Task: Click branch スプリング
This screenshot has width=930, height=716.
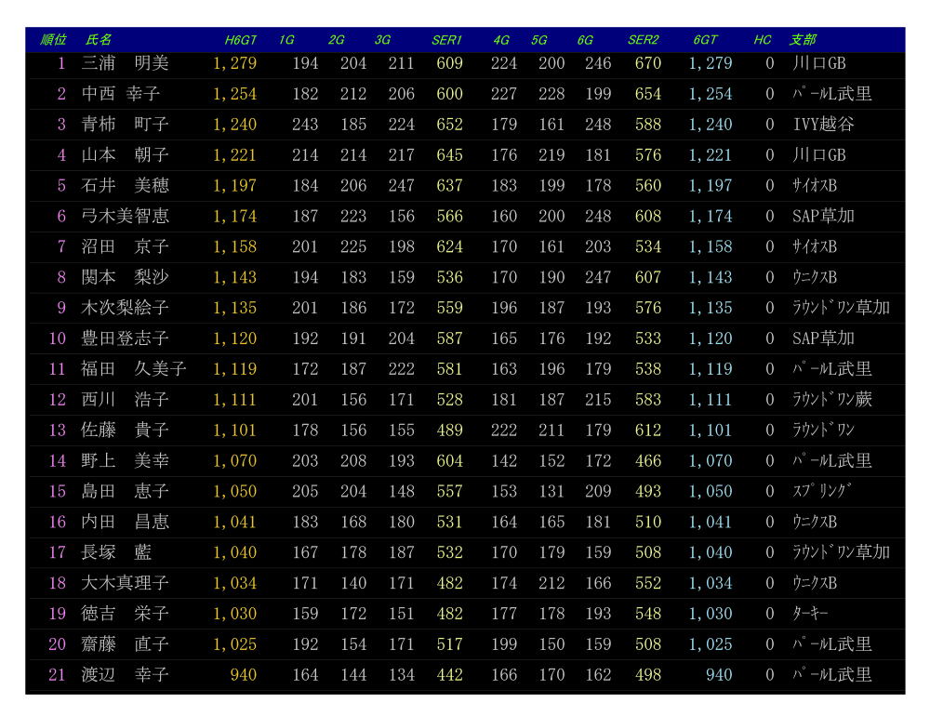Action: click(822, 491)
